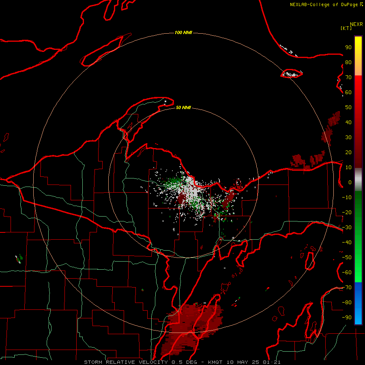Image resolution: width=365 pixels, height=365 pixels.
Task: Click the 20 value on the velocity scale
Action: coord(348,152)
